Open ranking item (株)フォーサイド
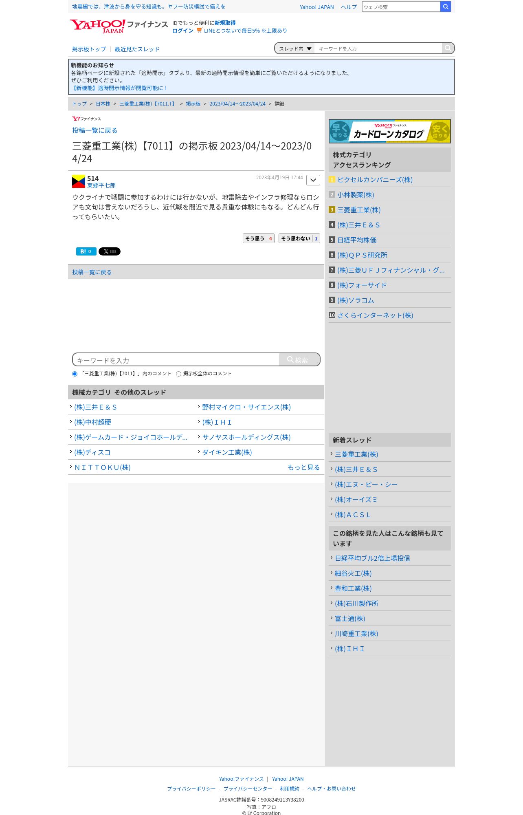This screenshot has width=523, height=815. coord(362,285)
